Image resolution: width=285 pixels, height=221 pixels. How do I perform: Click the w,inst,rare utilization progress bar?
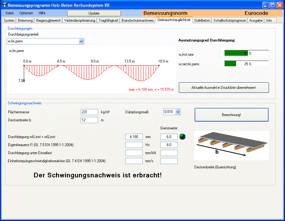(246, 53)
